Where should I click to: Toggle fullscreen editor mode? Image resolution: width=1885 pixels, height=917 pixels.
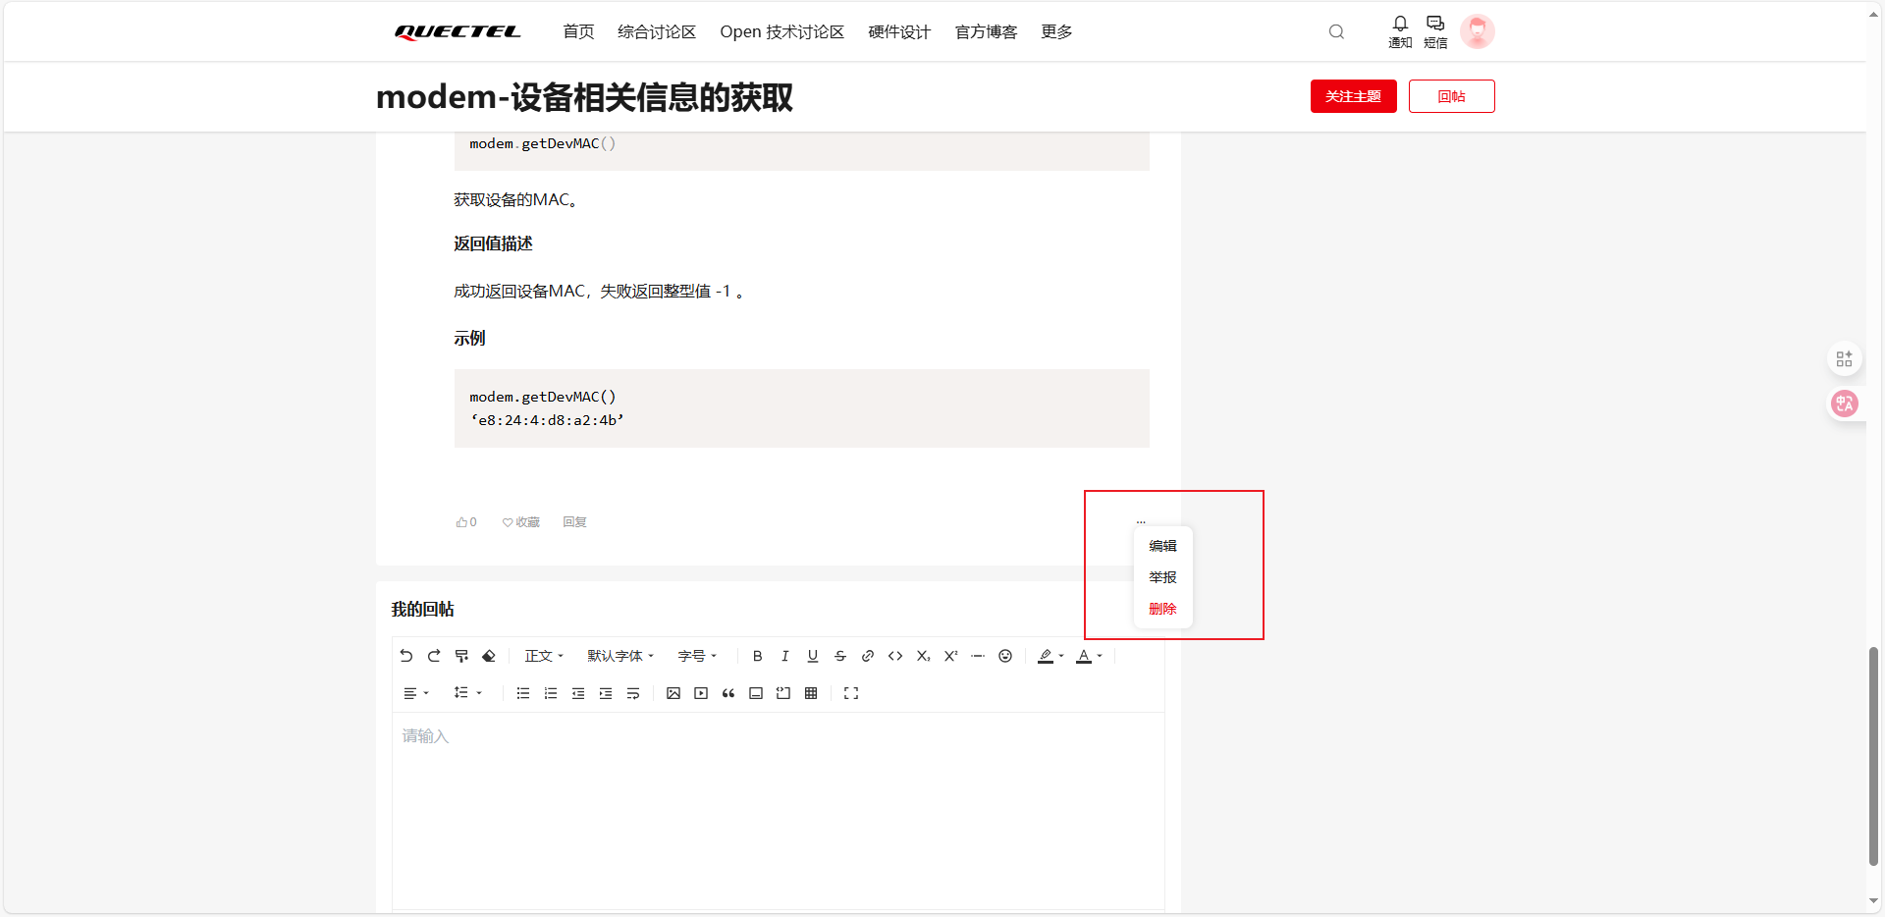(851, 693)
